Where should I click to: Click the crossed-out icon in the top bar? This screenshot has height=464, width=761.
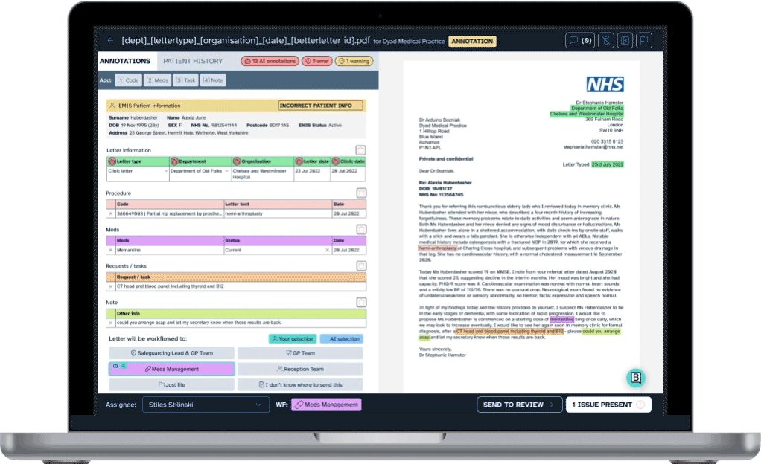[606, 41]
